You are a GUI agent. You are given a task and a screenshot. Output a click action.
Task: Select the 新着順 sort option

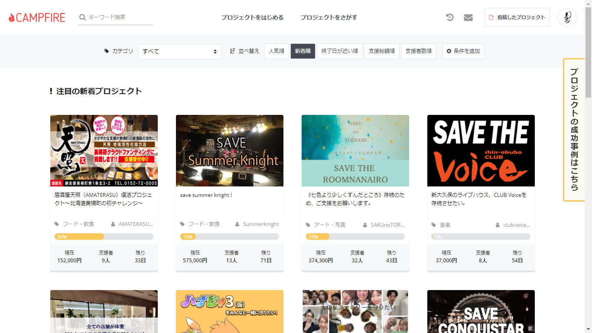point(303,51)
